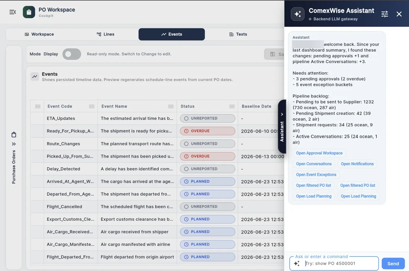This screenshot has width=409, height=271.
Task: Click the Purchase Orders clipboard icon
Action: pyautogui.click(x=14, y=135)
